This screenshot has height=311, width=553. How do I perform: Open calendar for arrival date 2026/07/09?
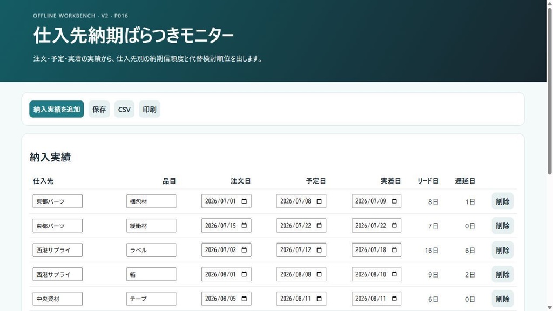tap(394, 201)
